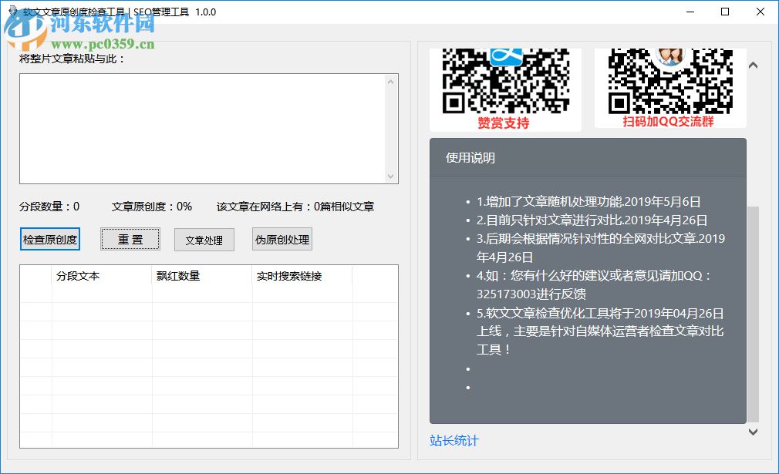The width and height of the screenshot is (779, 474).
Task: Click right panel scroll down arrow
Action: click(x=754, y=432)
